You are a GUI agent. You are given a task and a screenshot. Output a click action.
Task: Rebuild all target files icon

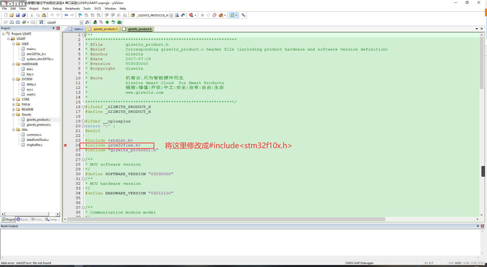click(x=18, y=22)
